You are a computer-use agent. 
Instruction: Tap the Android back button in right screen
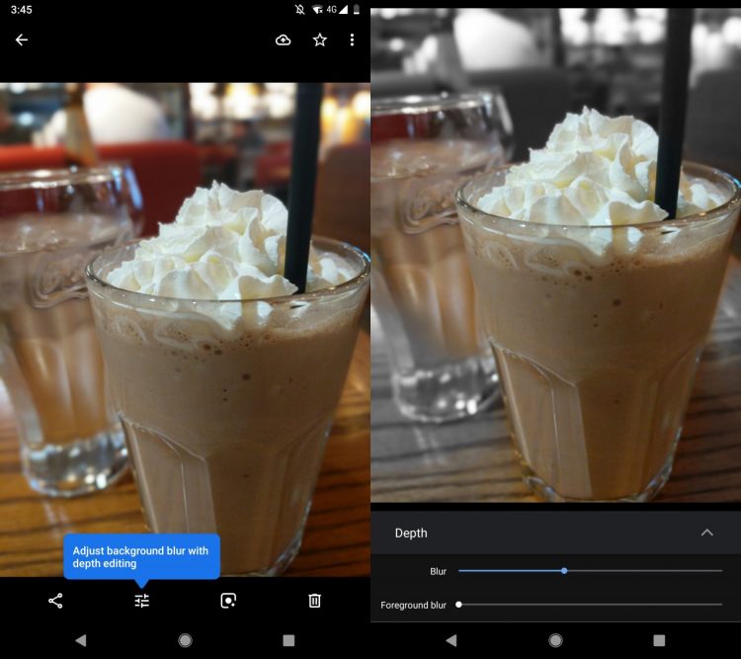coord(452,640)
